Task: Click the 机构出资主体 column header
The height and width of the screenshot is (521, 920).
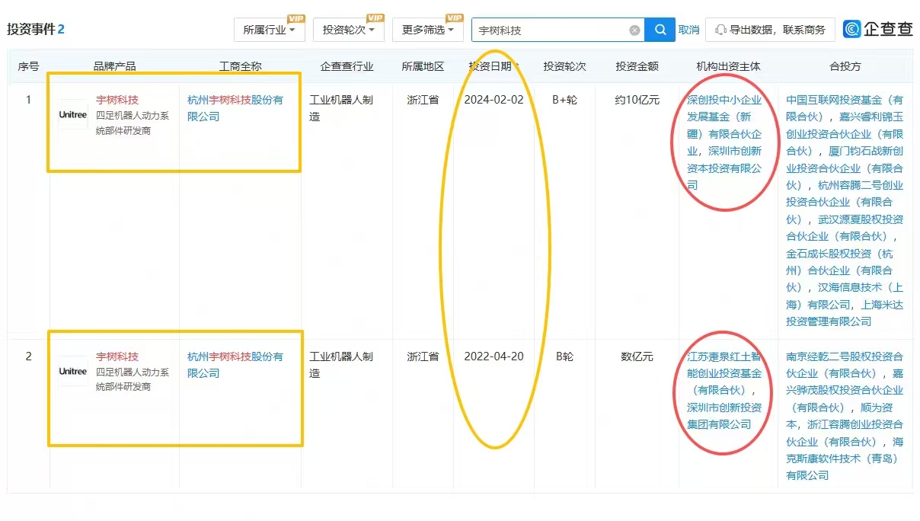Action: [729, 66]
